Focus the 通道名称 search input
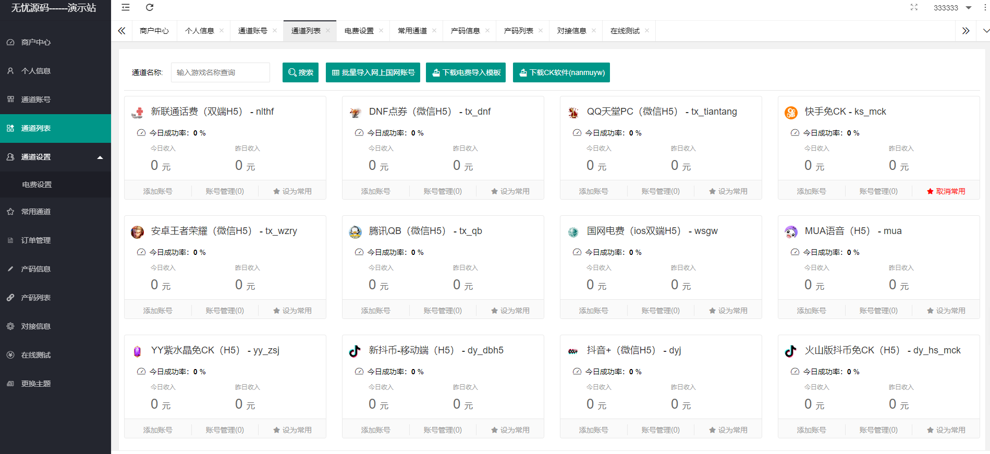This screenshot has width=990, height=454. click(x=221, y=72)
